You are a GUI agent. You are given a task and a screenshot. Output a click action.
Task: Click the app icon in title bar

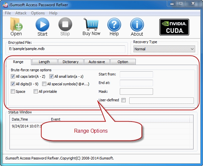pyautogui.click(x=5, y=5)
